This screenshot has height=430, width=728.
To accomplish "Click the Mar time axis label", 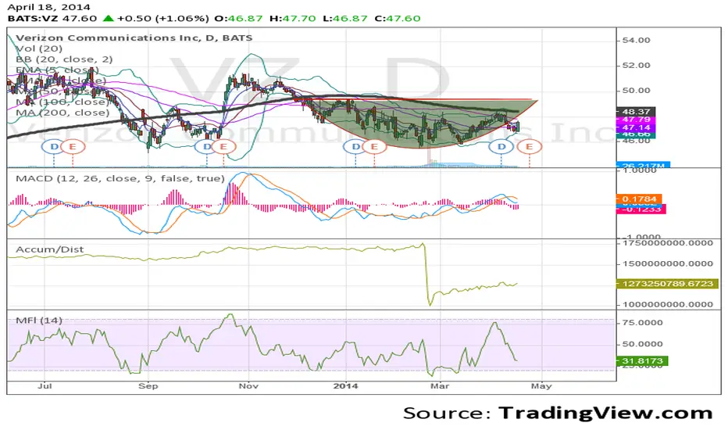I will pos(440,386).
